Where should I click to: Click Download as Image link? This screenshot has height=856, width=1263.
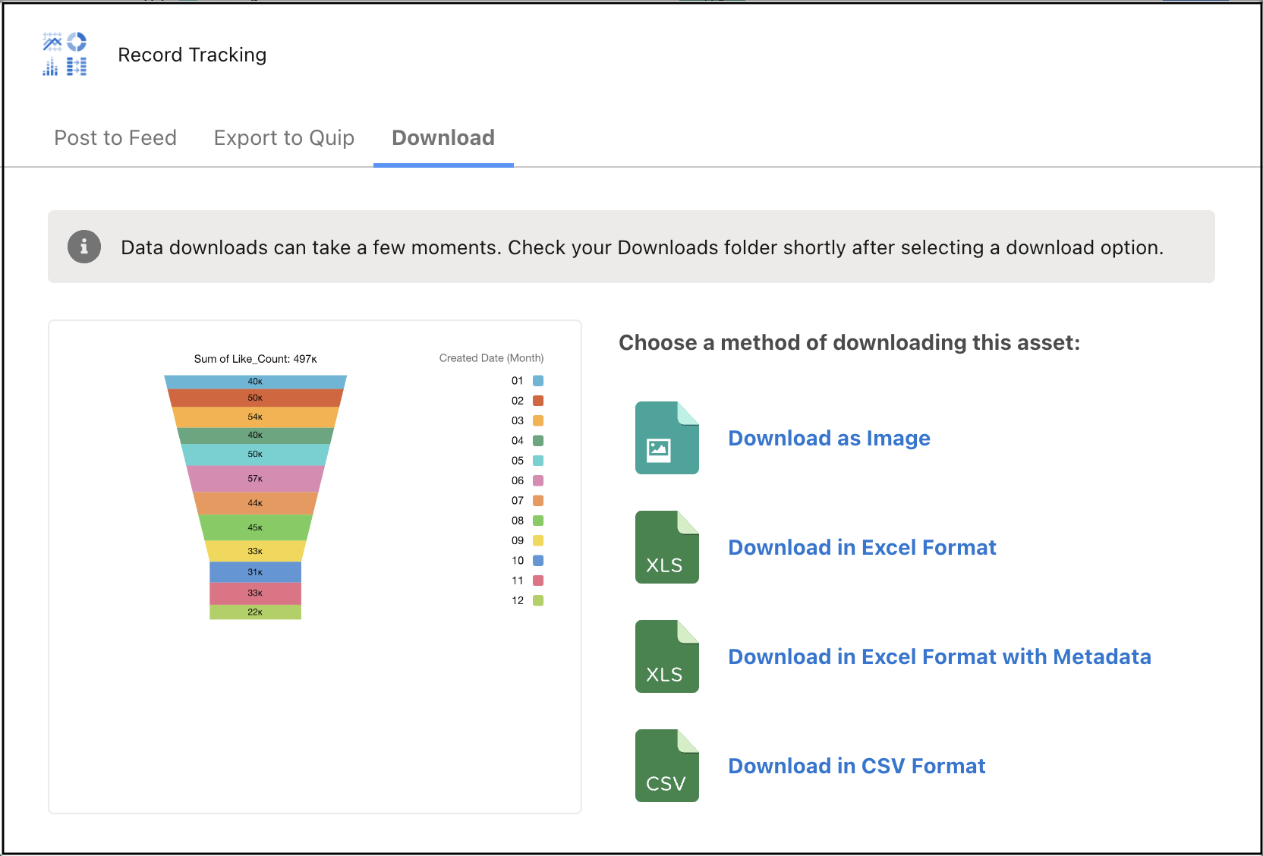point(829,439)
